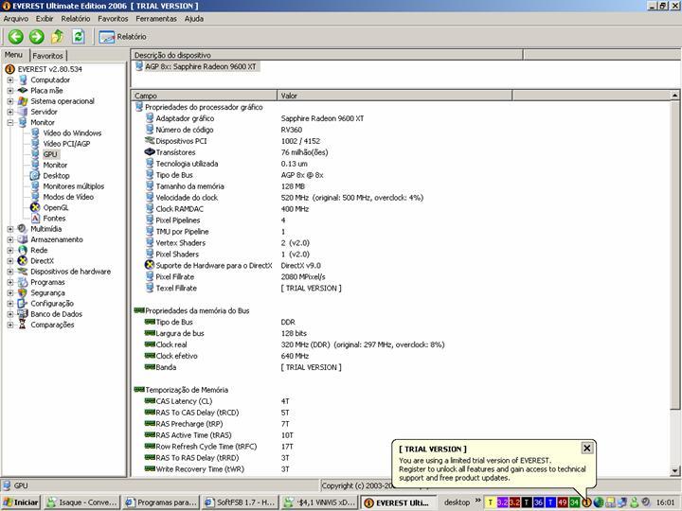Click the details list scroll up arrow
The width and height of the screenshot is (682, 511).
tap(674, 96)
